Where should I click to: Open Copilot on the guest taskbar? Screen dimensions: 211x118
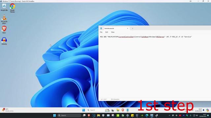(x=208, y=110)
